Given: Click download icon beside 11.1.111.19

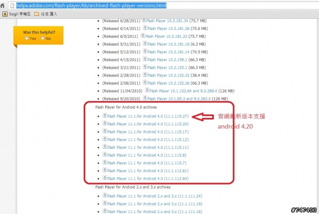Looking at the screenshot, I should (105, 203).
